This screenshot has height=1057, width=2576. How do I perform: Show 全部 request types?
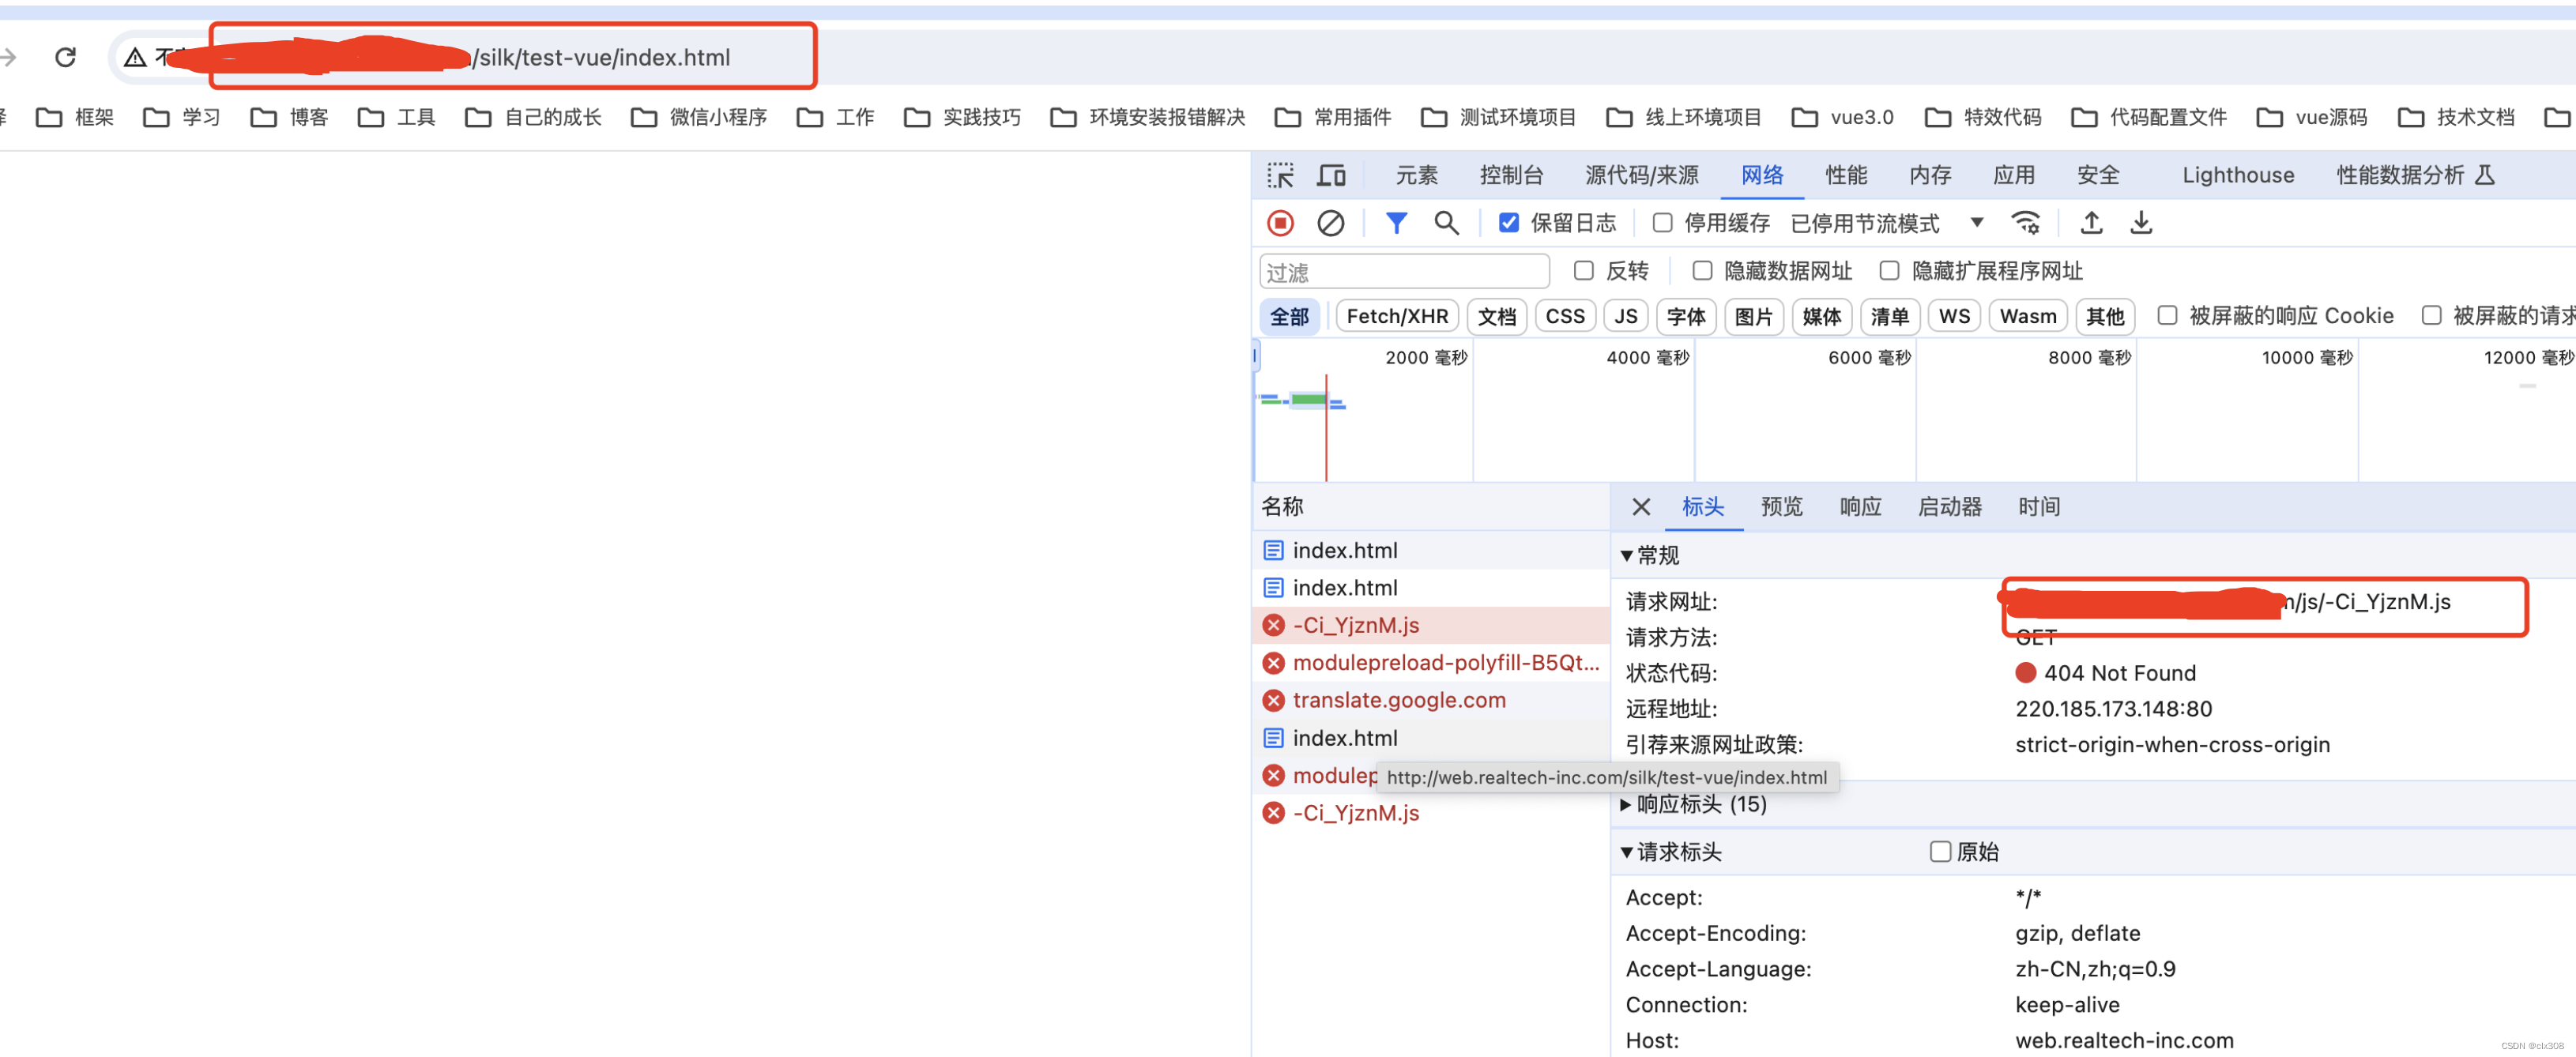point(1289,317)
